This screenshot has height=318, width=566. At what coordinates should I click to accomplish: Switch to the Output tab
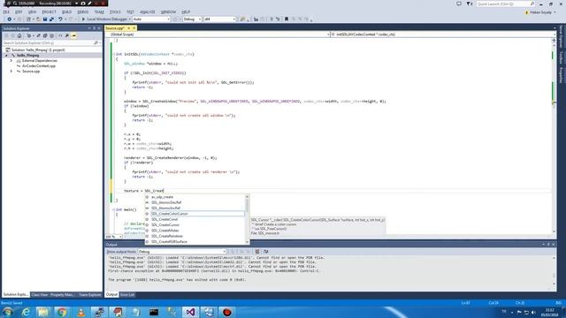coord(111,294)
